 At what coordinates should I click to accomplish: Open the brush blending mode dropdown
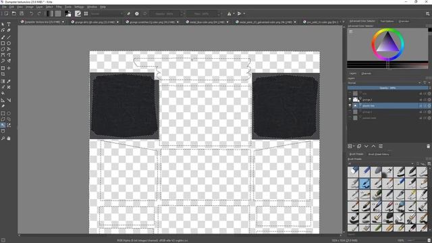[x=107, y=13]
